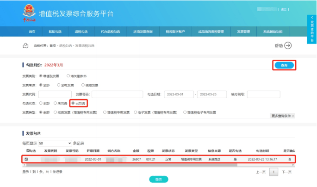317x187 pixels.
Task: Click the help arrow circle icon
Action: pos(288,45)
